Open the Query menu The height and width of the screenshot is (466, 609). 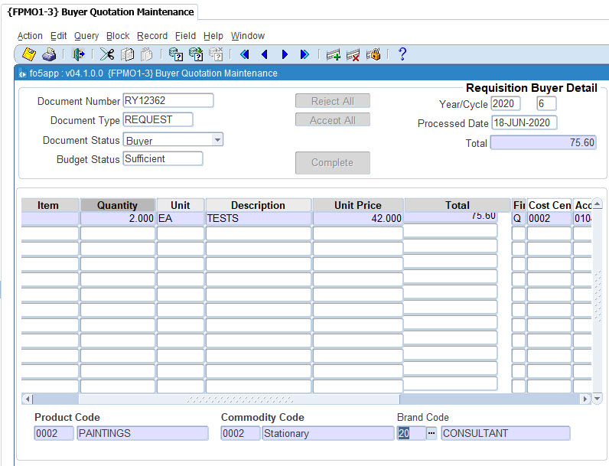86,36
